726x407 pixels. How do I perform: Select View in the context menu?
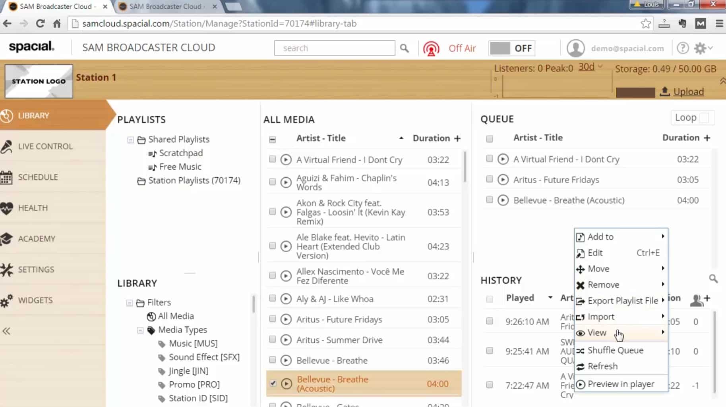tap(598, 333)
